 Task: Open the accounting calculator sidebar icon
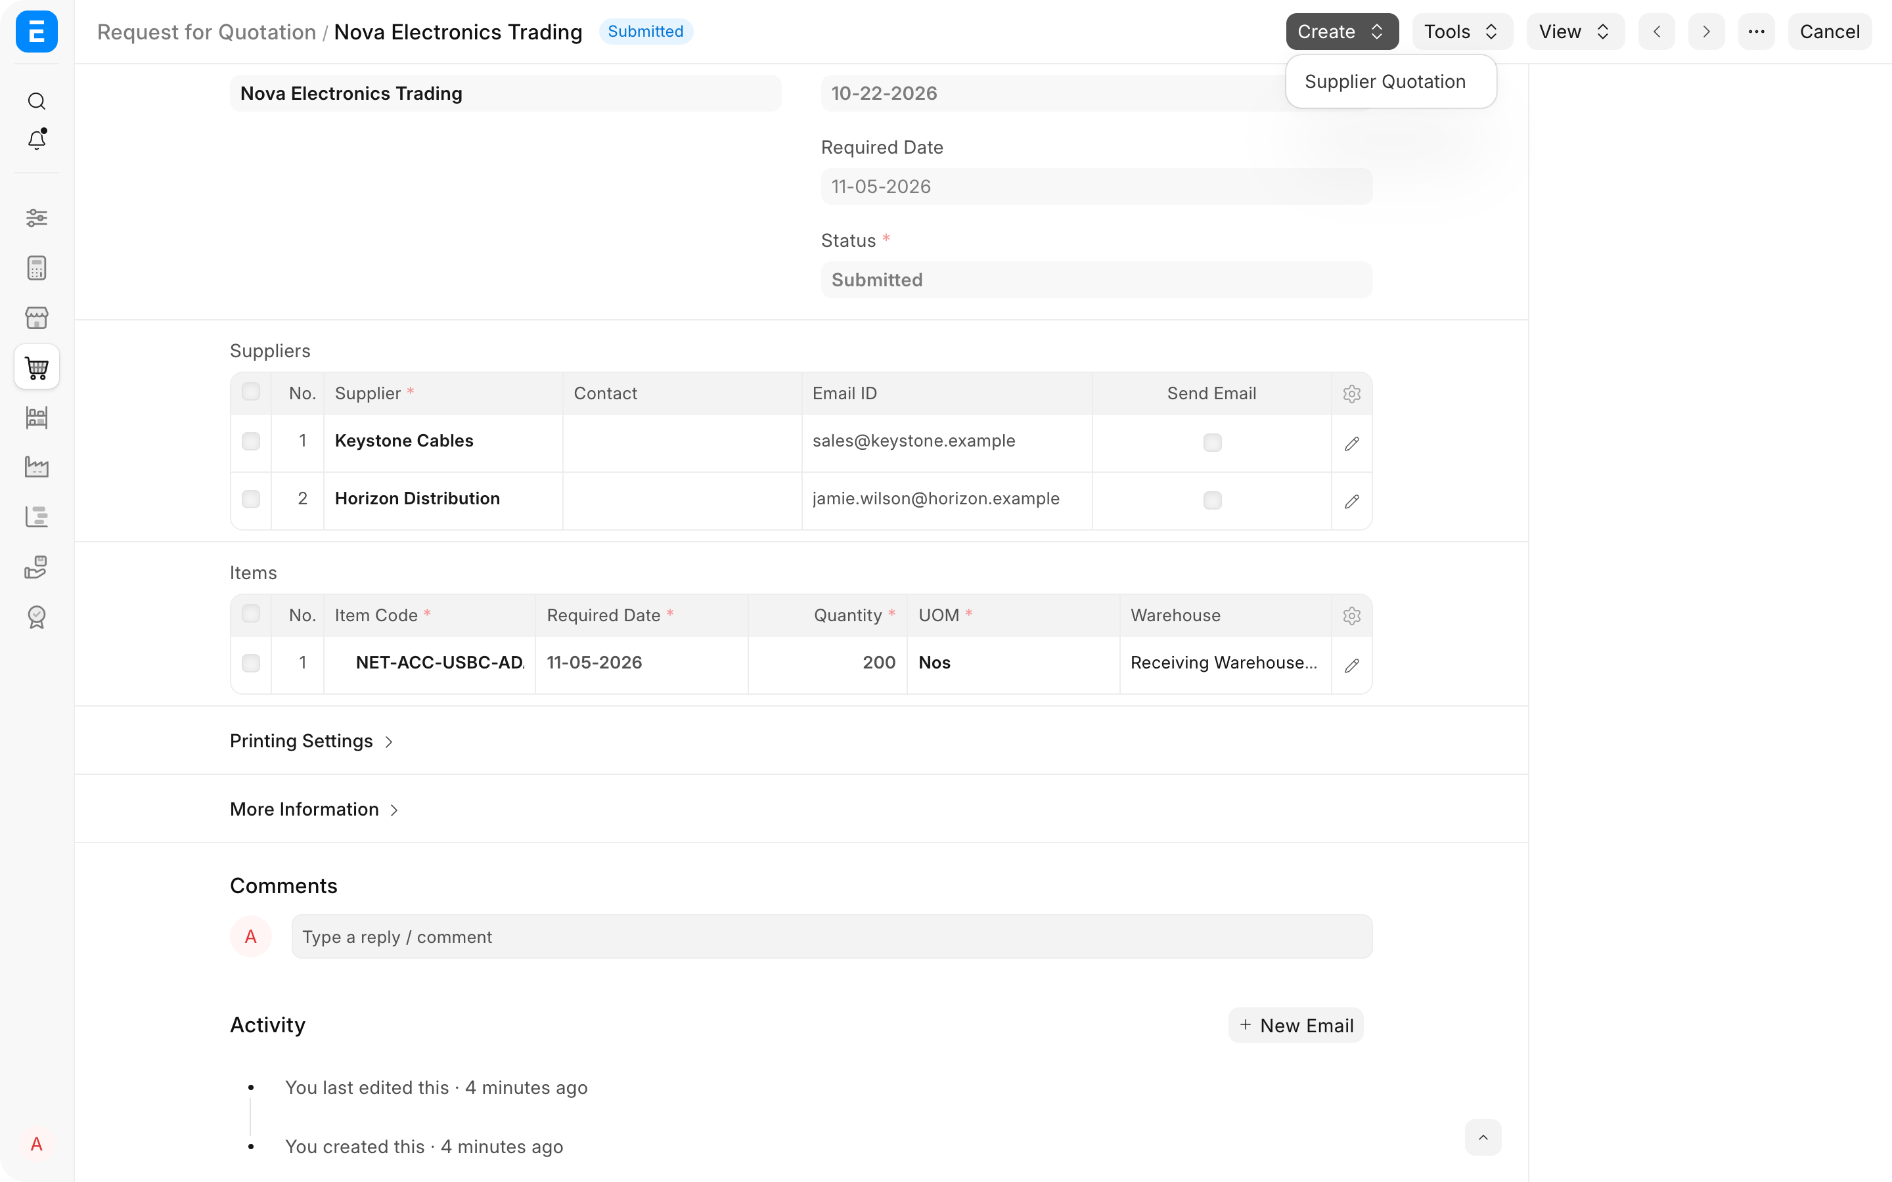click(x=37, y=268)
